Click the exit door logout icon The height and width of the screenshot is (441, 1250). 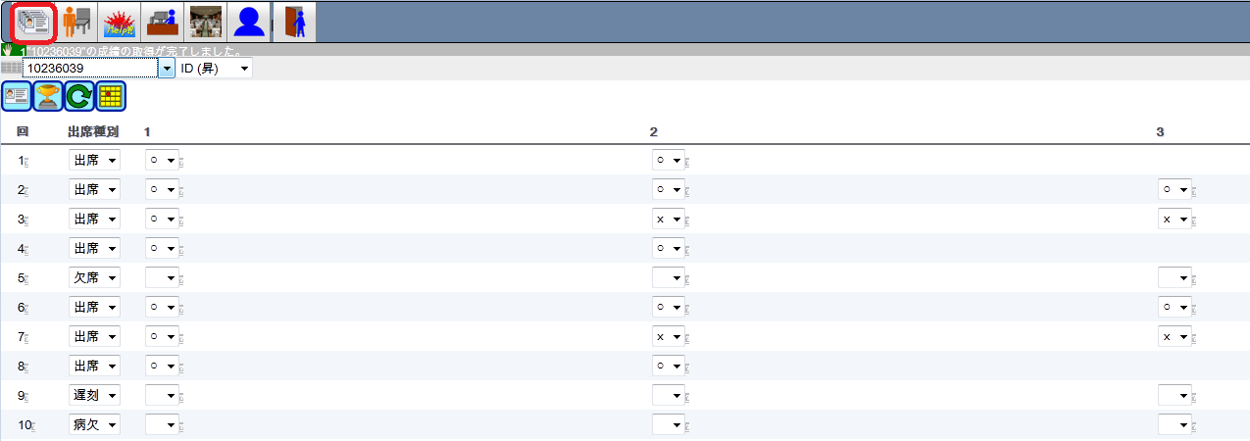coord(292,22)
